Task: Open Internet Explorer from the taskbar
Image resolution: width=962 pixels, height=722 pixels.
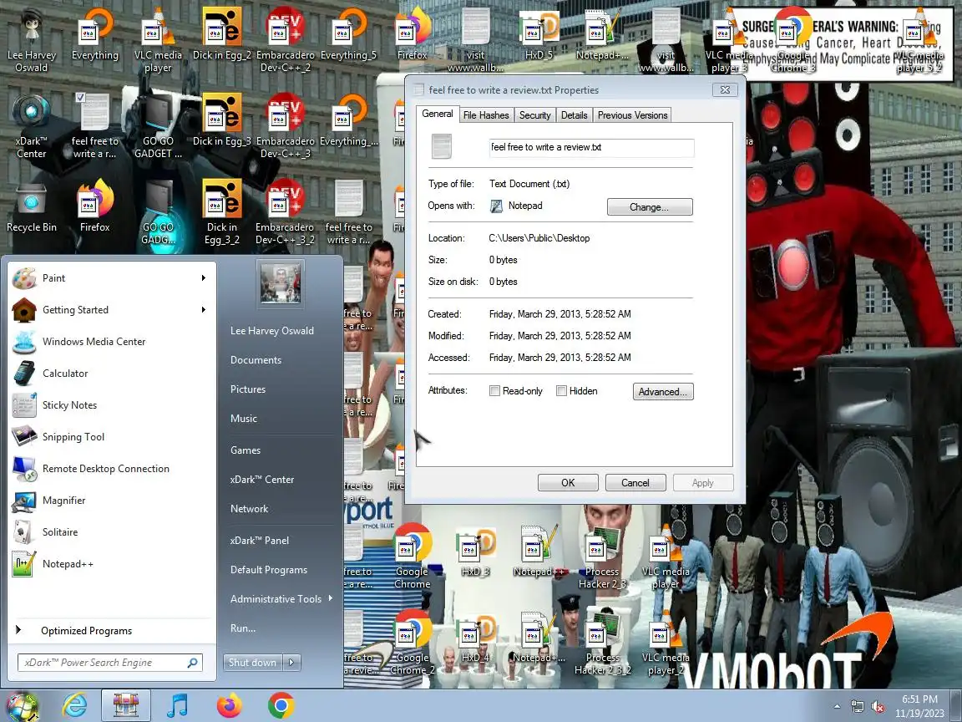Action: tap(75, 705)
